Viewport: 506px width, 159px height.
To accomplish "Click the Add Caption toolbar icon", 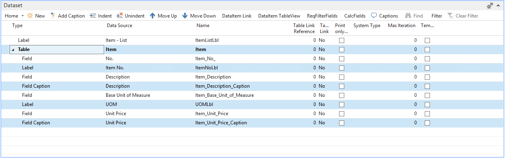I will [53, 16].
